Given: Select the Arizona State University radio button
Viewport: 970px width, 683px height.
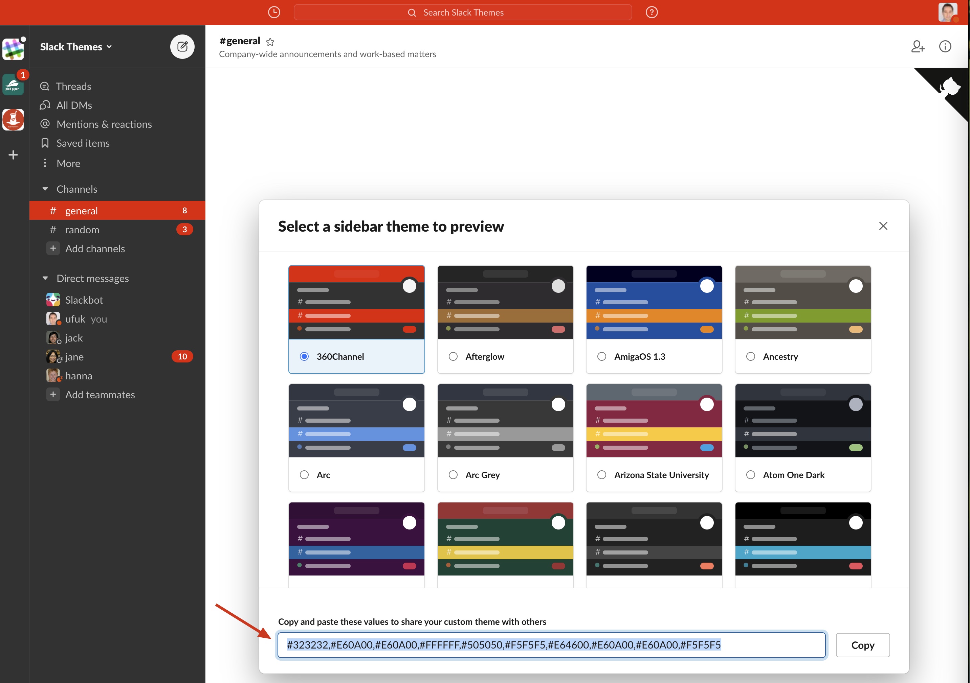Looking at the screenshot, I should point(602,474).
